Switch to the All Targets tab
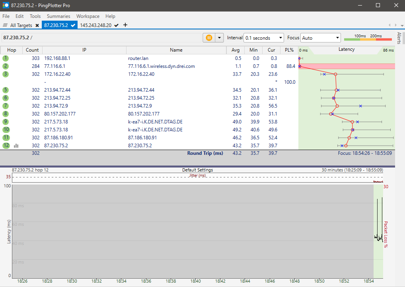This screenshot has height=287, width=405. (x=21, y=25)
